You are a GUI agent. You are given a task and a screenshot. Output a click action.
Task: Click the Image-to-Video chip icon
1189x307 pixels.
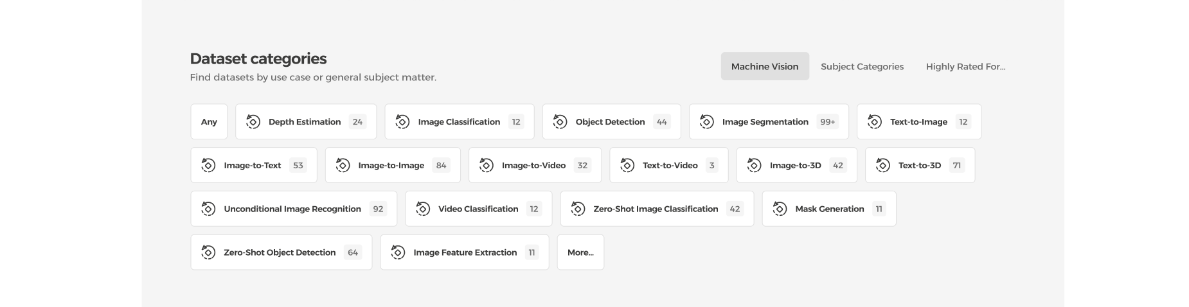point(486,165)
